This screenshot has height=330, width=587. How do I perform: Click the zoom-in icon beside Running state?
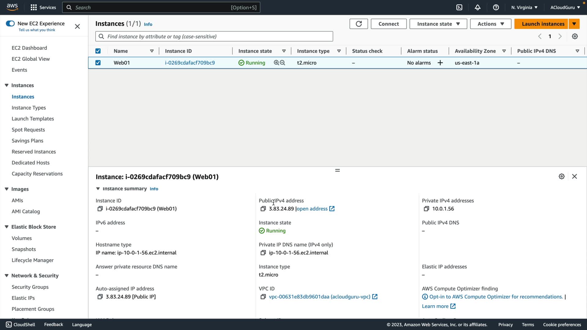coord(276,63)
